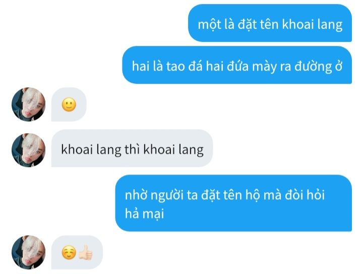Click the word "tao" in the second blue message
Image resolution: width=363 pixels, height=274 pixels.
click(175, 66)
